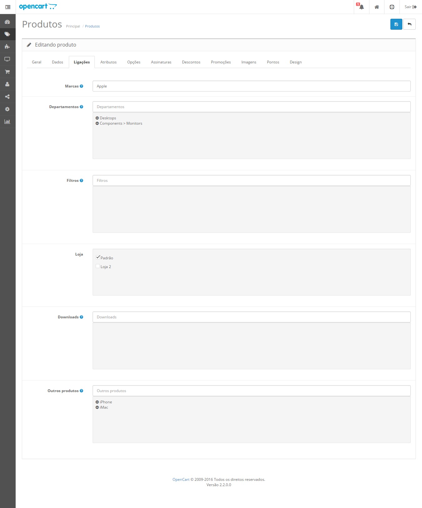This screenshot has height=508, width=422.
Task: Click the back arrow cancel button
Action: click(409, 24)
